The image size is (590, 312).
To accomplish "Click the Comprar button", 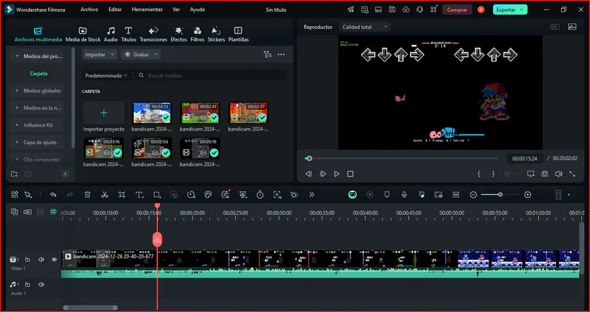I will [457, 10].
